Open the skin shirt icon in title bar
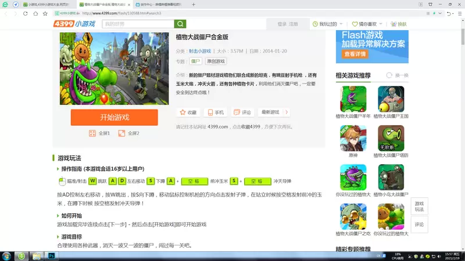The height and width of the screenshot is (261, 465). click(x=430, y=5)
